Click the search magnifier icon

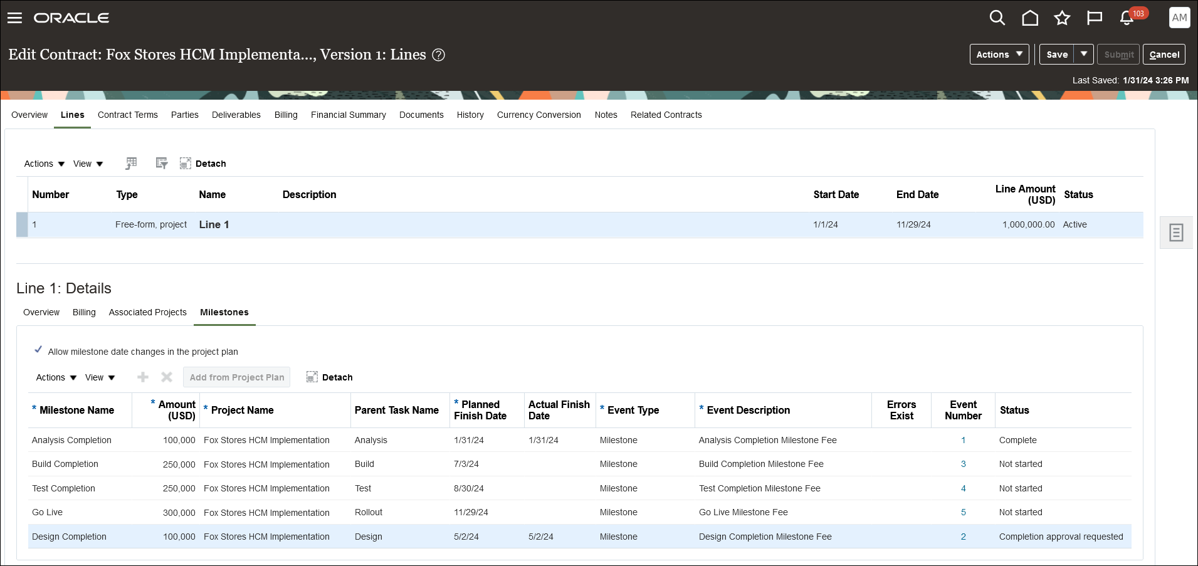click(x=997, y=18)
